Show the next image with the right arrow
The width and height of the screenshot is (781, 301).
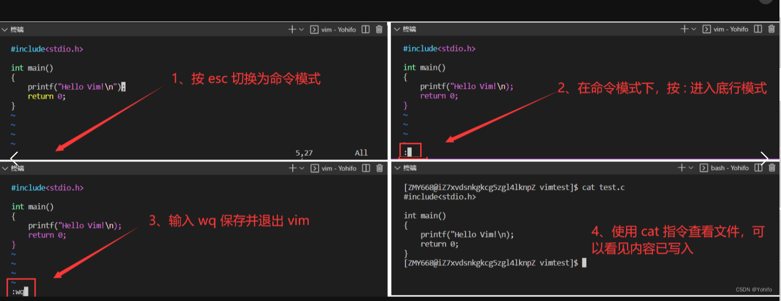coord(764,159)
